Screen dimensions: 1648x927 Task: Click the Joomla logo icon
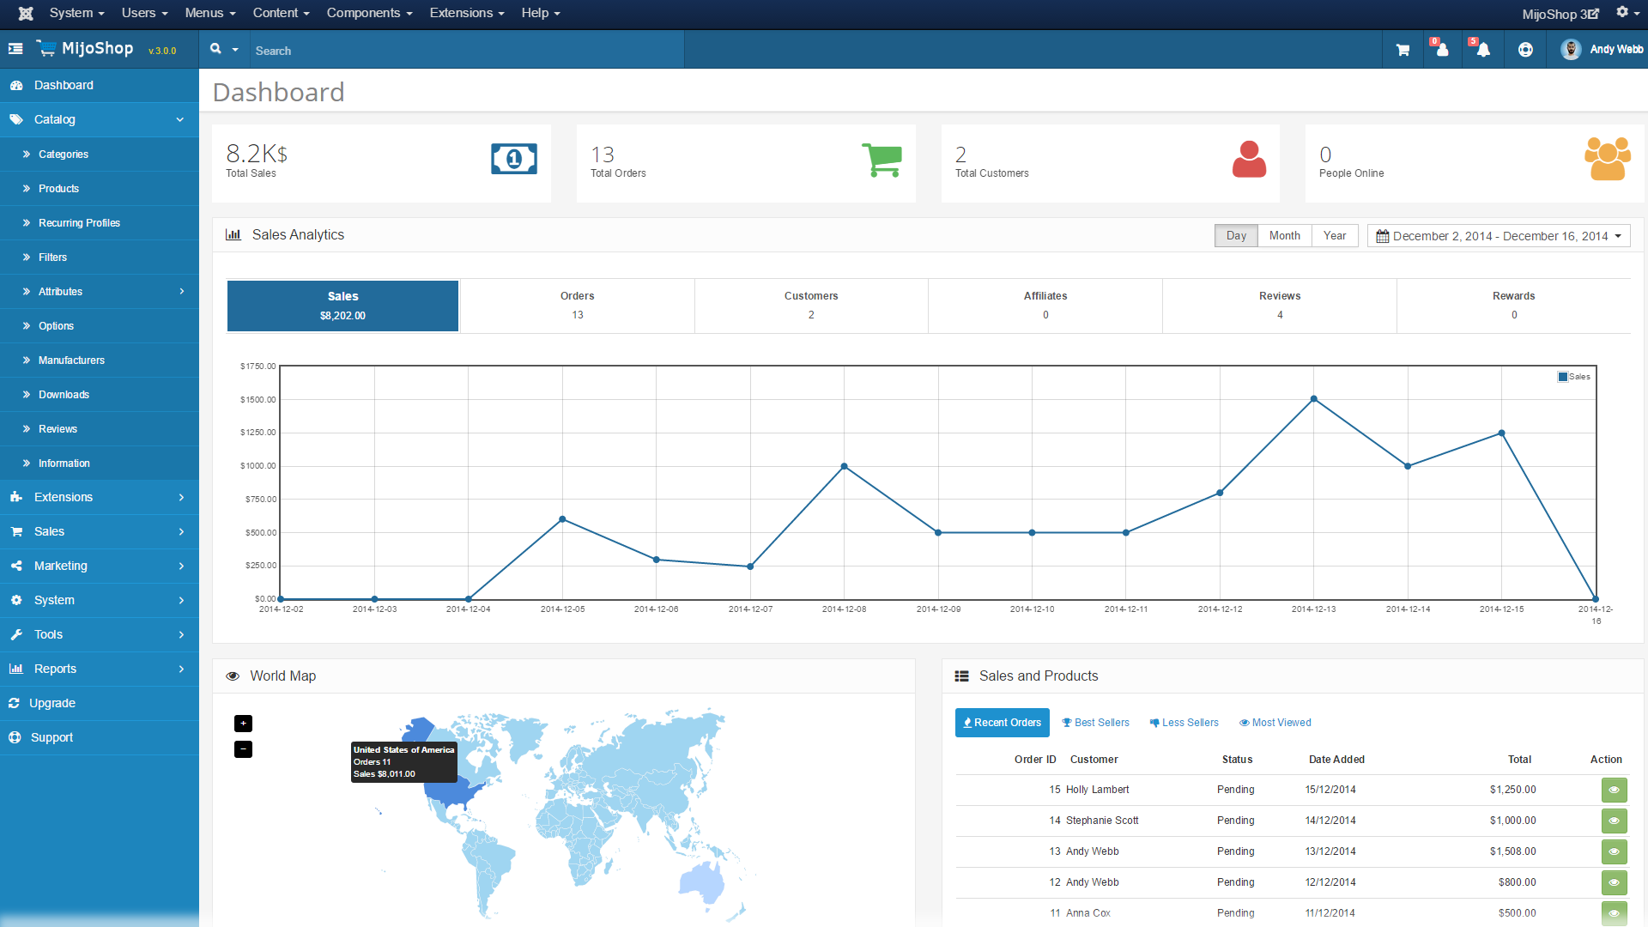26,13
